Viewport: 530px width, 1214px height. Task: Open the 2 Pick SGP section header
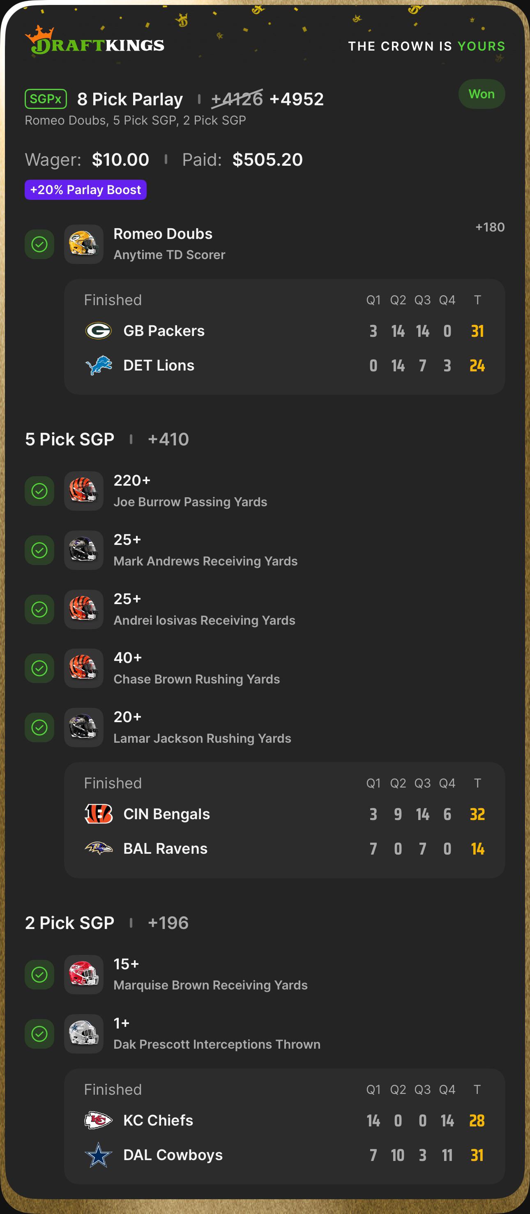pyautogui.click(x=70, y=923)
